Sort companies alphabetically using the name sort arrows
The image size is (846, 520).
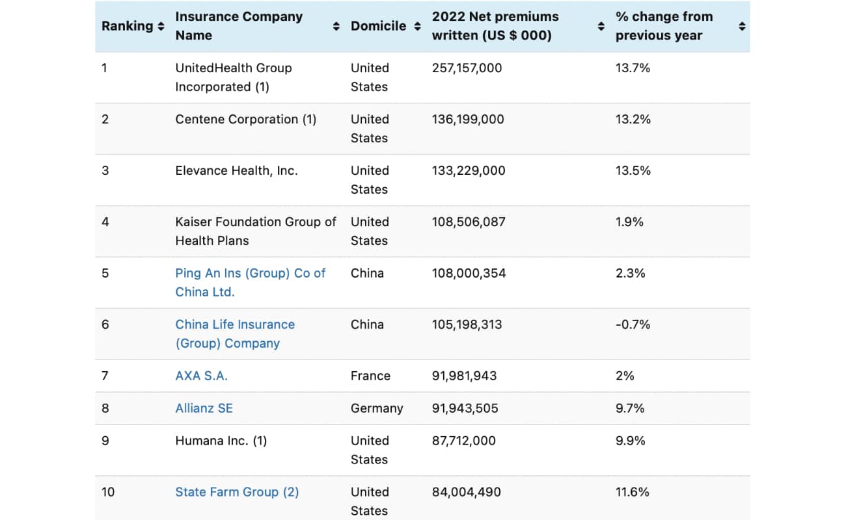pyautogui.click(x=336, y=25)
